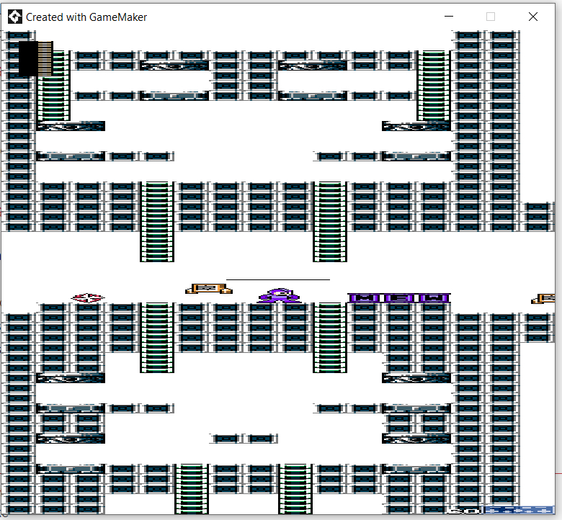This screenshot has width=562, height=520.
Task: Click the red and white spiked enemy
Action: tap(88, 297)
